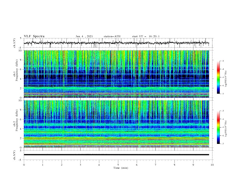Click the upper "log(PSD)(V²/Hz)" colorbar label
Image resolution: width=239 pixels, height=185 pixels.
pos(226,79)
